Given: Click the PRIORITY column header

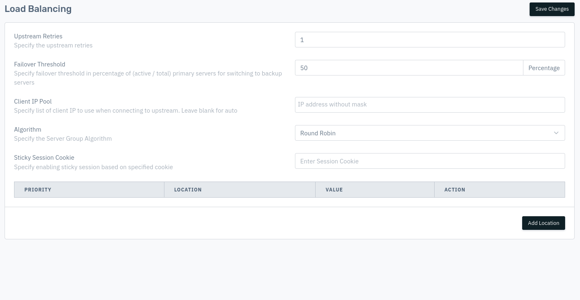Looking at the screenshot, I should coord(38,189).
